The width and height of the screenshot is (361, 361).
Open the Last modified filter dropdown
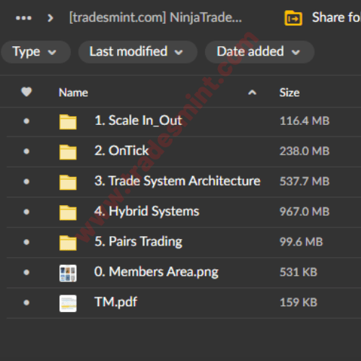[138, 52]
